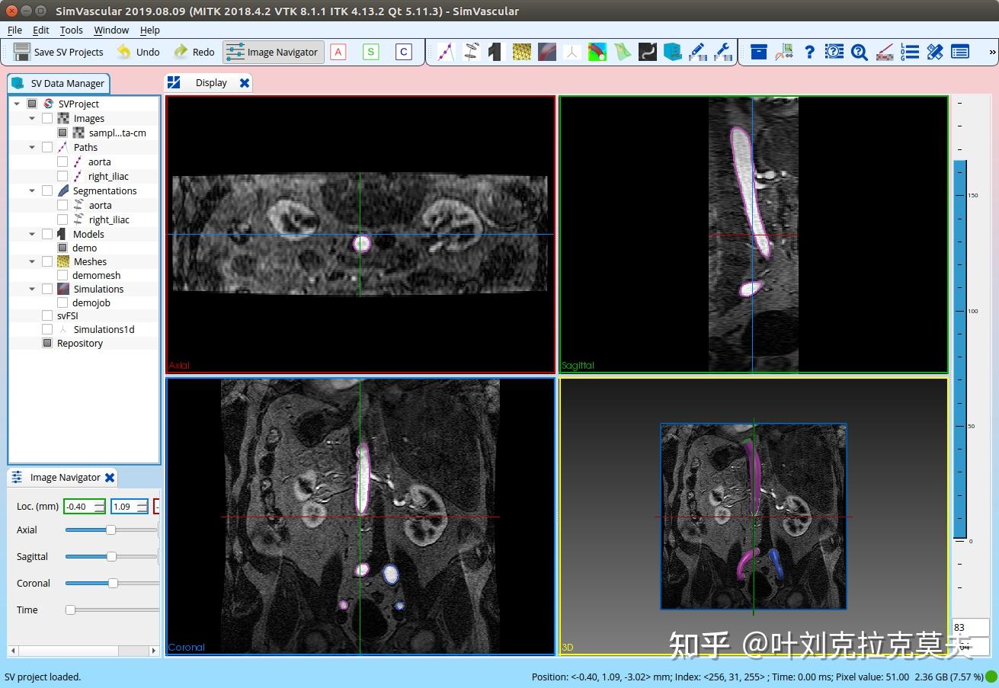999x688 pixels.
Task: Click the Axial slice slider
Action: pyautogui.click(x=111, y=530)
